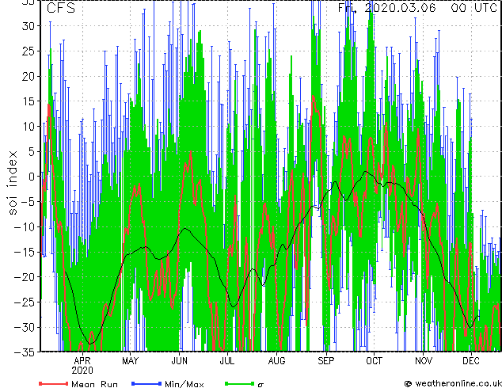Click the y-axis value -10
502x388 pixels.
(25, 226)
